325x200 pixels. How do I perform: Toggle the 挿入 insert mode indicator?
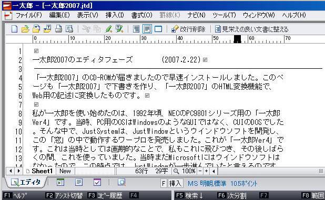click(175, 183)
